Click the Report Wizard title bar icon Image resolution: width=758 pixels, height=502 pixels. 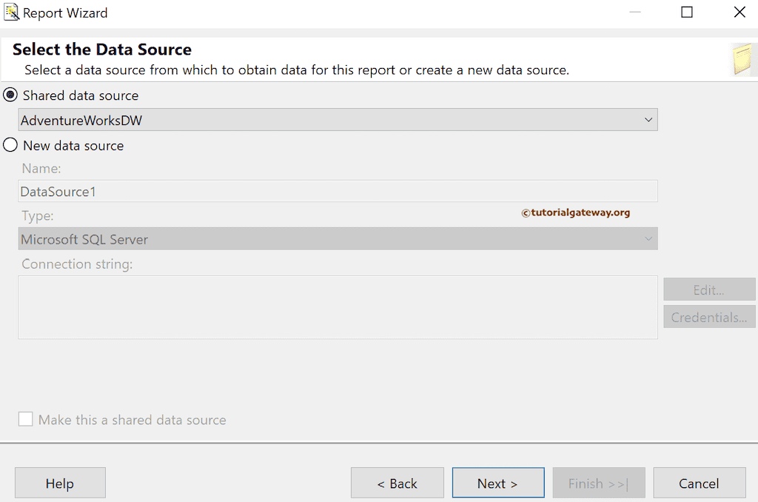(x=10, y=13)
